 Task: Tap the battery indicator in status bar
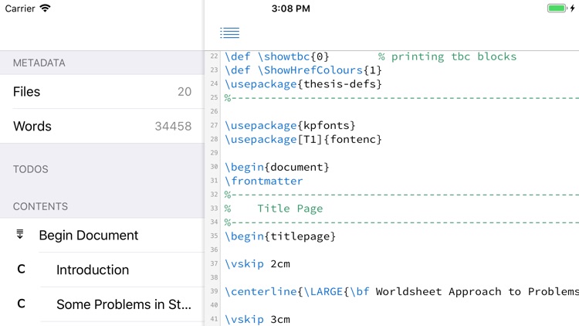click(557, 8)
